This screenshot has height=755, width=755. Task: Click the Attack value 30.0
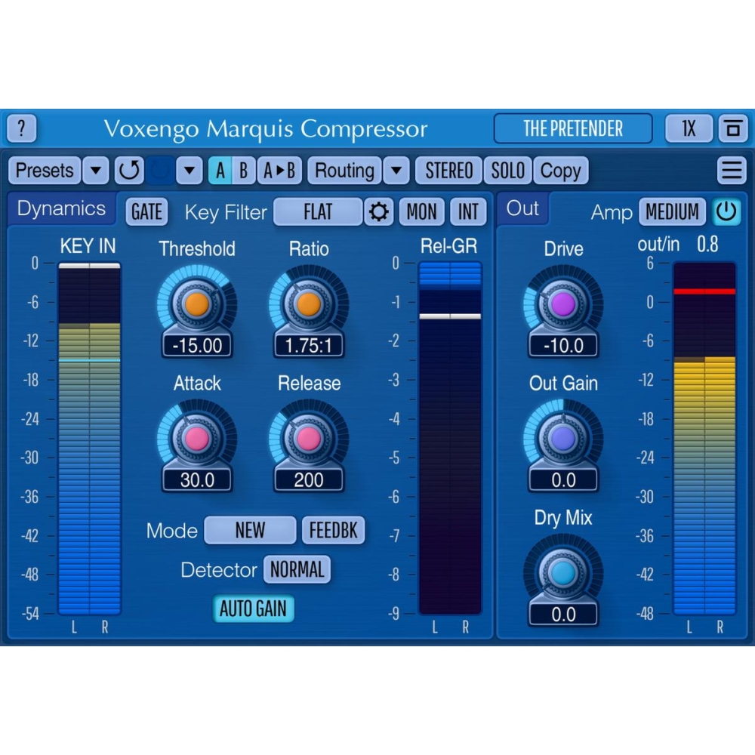(197, 480)
